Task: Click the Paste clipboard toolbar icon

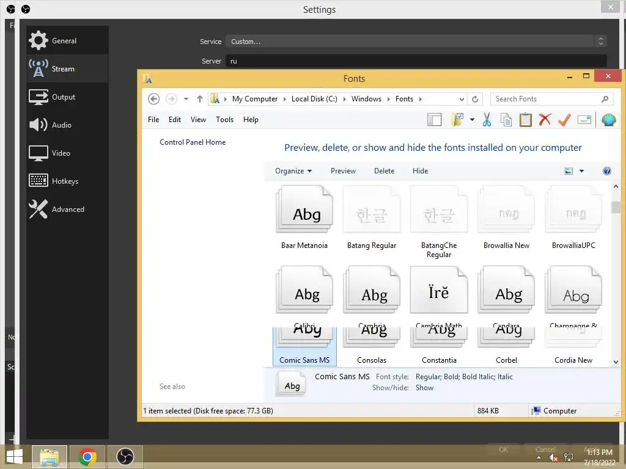Action: tap(525, 120)
